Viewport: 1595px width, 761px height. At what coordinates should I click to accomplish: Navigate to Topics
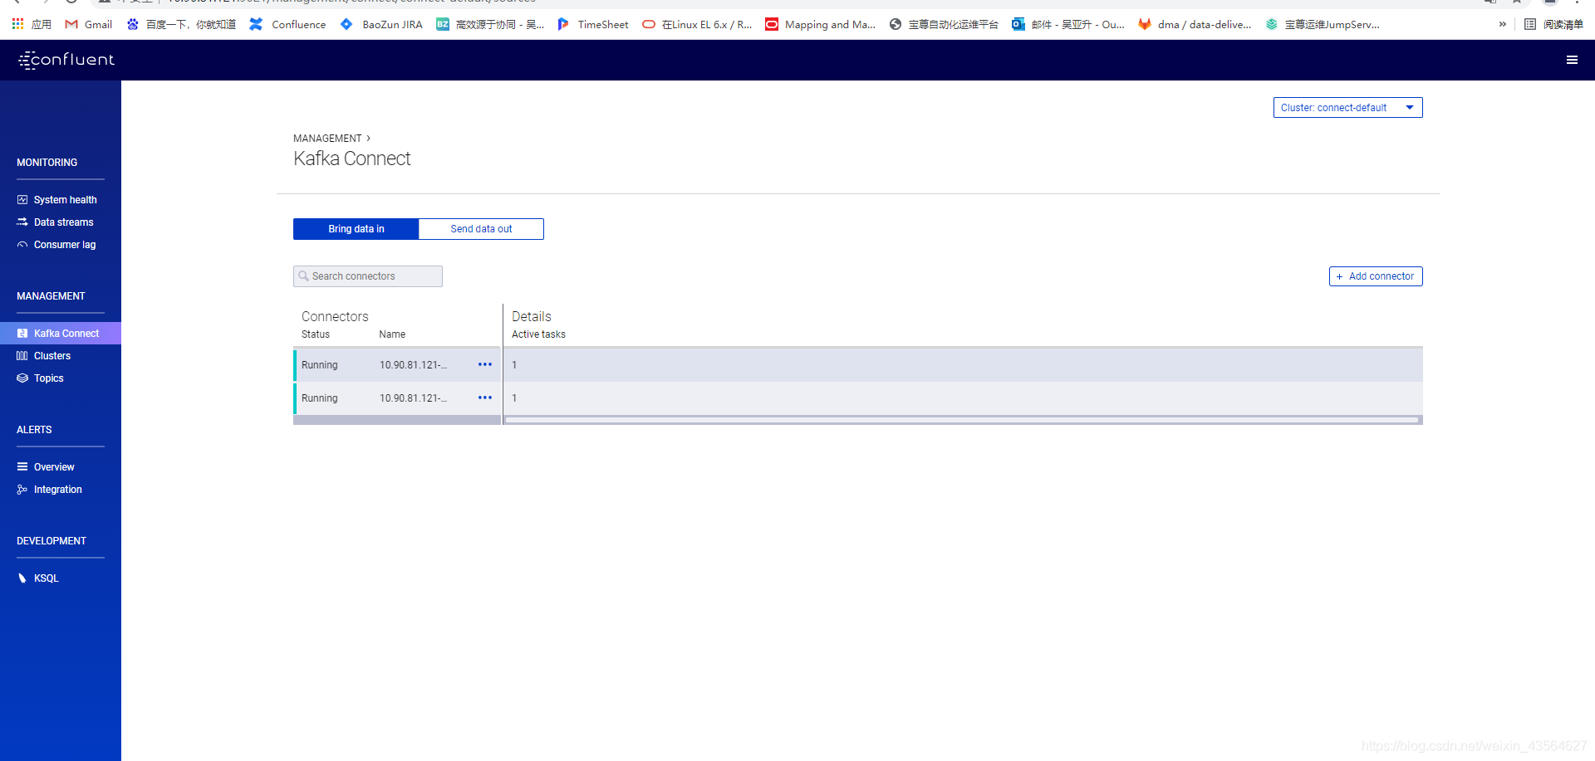49,378
